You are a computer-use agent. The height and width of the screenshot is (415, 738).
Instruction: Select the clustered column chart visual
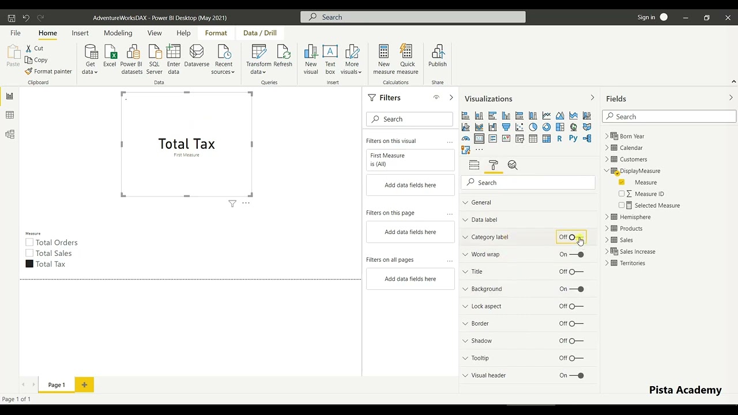click(506, 116)
